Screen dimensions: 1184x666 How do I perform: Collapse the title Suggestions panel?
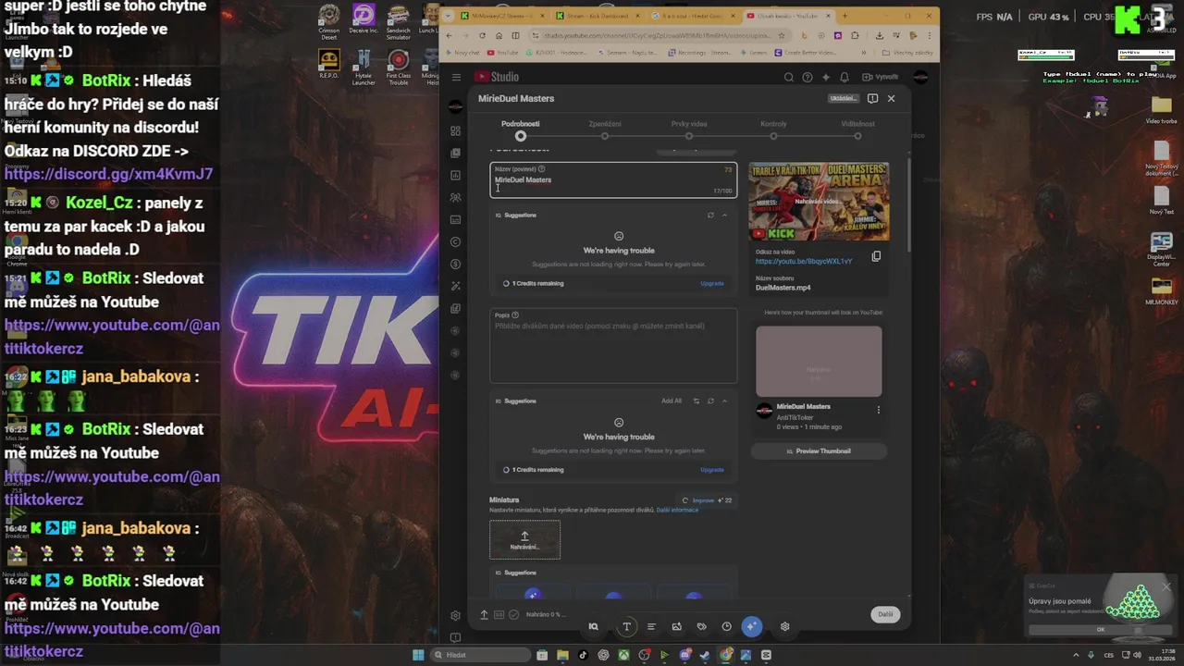click(724, 215)
